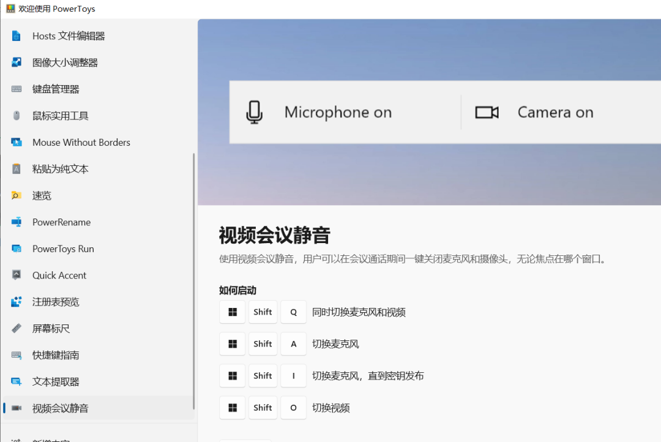
Task: Select 快捷键指南 entry
Action: point(98,355)
